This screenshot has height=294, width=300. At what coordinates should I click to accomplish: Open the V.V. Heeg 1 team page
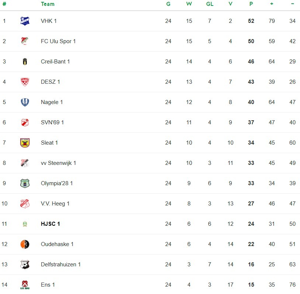[x=55, y=204]
